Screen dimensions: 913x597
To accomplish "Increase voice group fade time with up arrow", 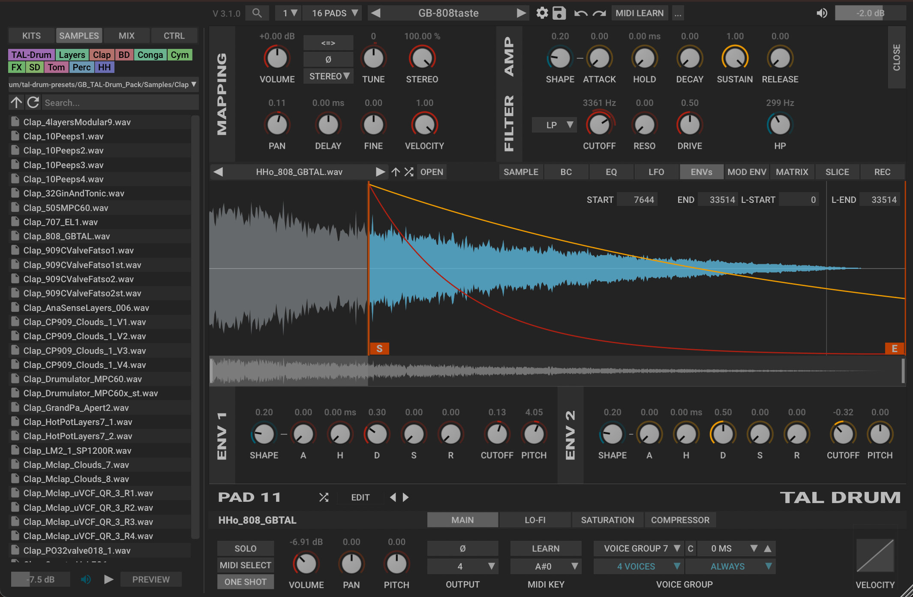I will coord(768,549).
